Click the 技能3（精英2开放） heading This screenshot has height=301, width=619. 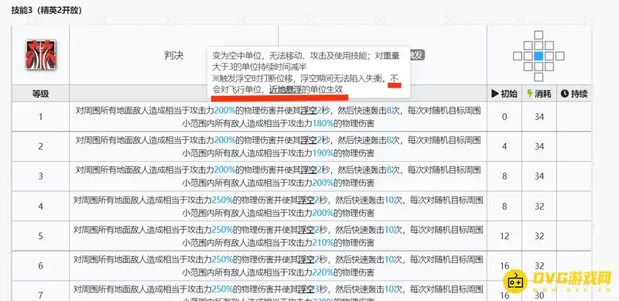pyautogui.click(x=46, y=11)
